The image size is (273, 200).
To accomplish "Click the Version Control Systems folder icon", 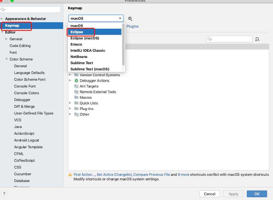I will 76,75.
